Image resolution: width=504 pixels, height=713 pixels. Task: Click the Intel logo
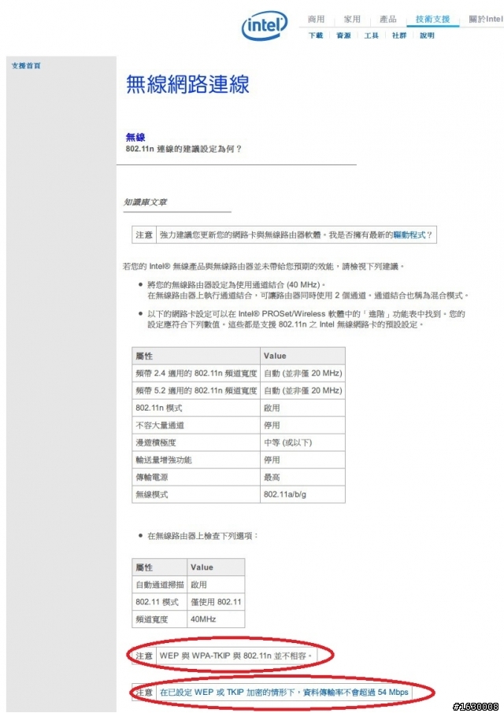(x=265, y=25)
